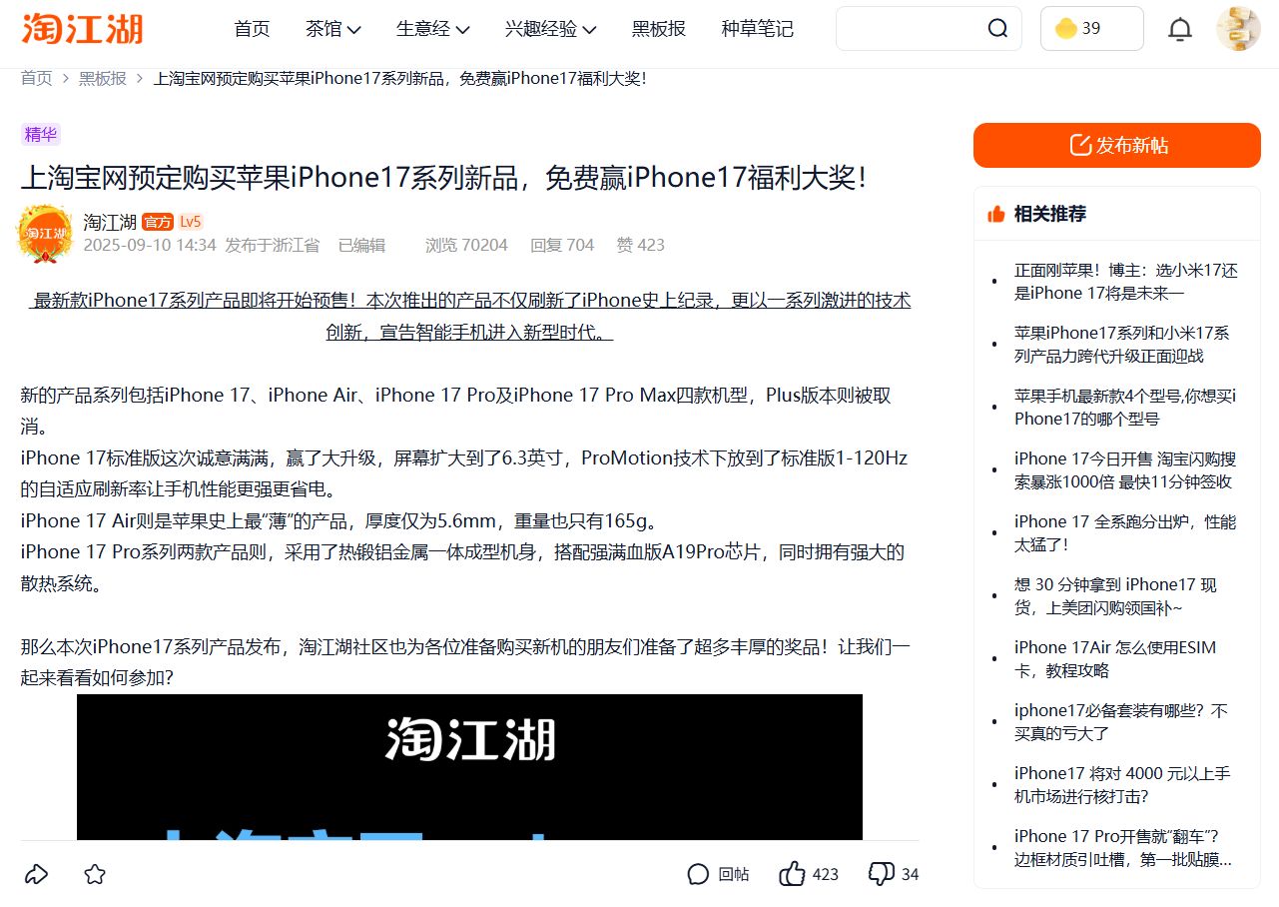Click the user avatar in top-right corner

(x=1238, y=29)
